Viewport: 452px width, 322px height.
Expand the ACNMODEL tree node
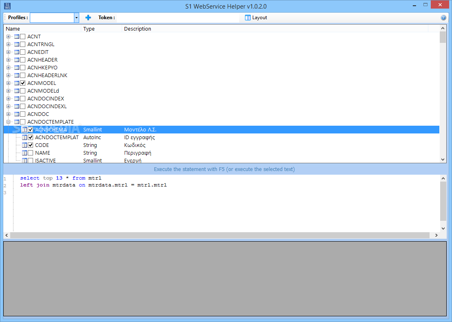coord(8,83)
